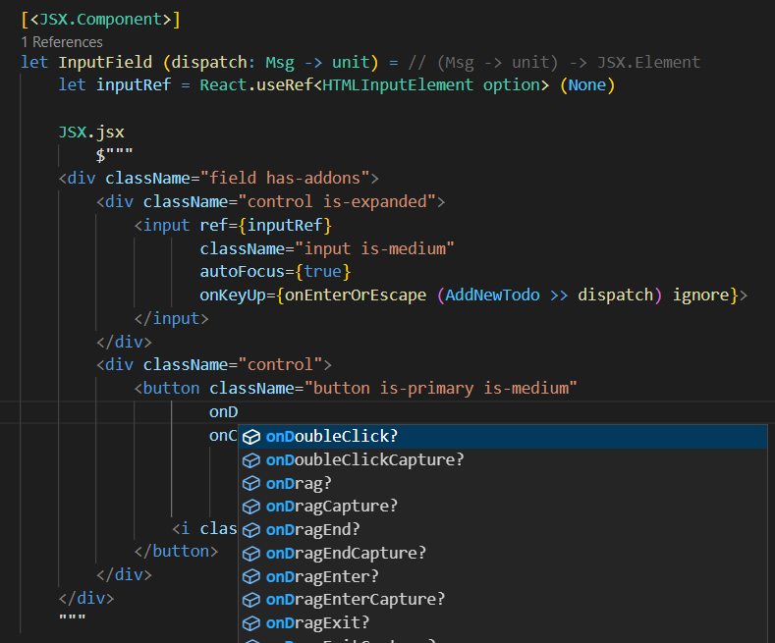Choose the highlighted onDoubleClick? suggestion
The width and height of the screenshot is (775, 643).
click(332, 436)
